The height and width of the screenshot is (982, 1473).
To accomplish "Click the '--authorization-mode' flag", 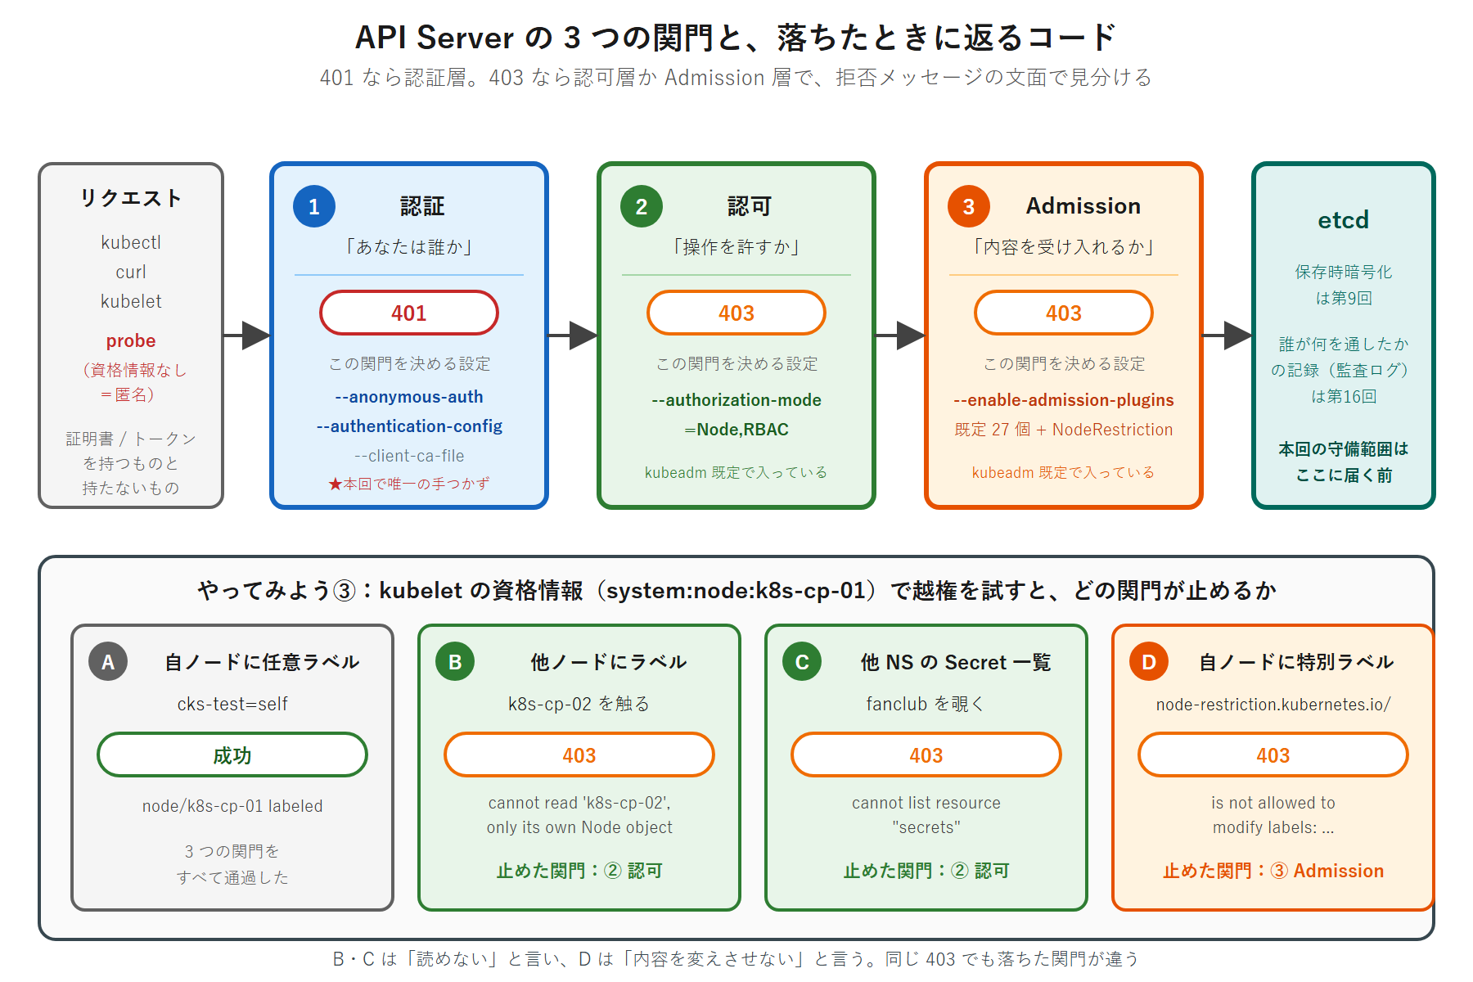I will (736, 400).
